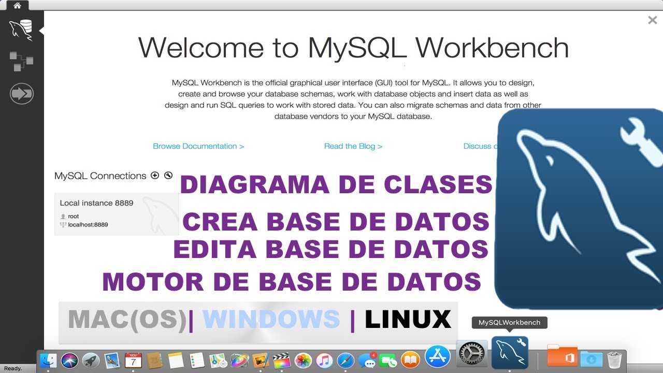Click the MySQL Connections heading
The height and width of the screenshot is (373, 663).
click(x=100, y=176)
